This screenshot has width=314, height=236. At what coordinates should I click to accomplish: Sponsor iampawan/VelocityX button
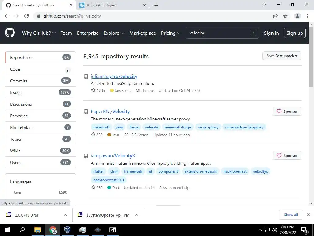[x=287, y=155]
